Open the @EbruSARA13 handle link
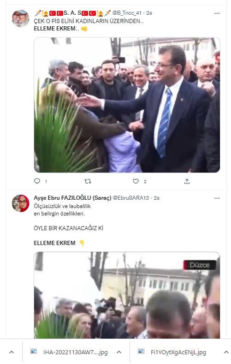This screenshot has height=364, width=231. pos(131,198)
